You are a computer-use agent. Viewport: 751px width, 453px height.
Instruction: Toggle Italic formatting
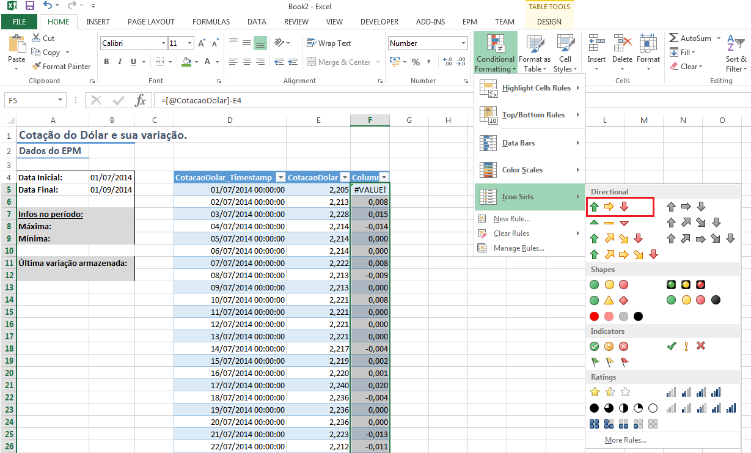[x=120, y=62]
